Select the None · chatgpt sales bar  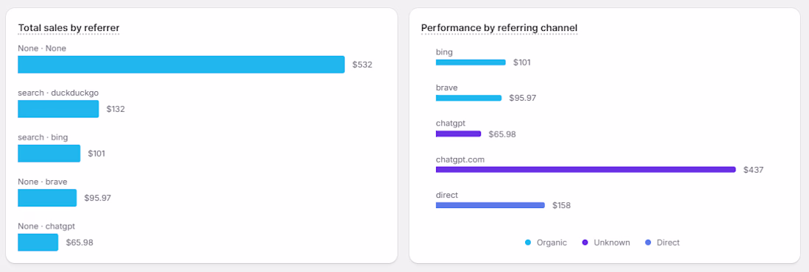38,242
